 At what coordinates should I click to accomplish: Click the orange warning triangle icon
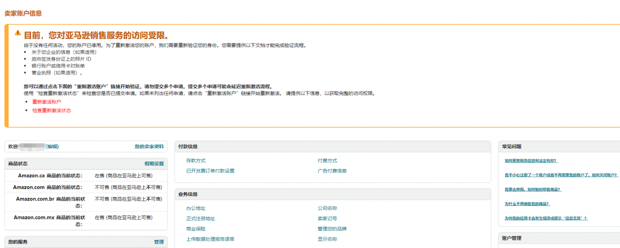coord(18,33)
